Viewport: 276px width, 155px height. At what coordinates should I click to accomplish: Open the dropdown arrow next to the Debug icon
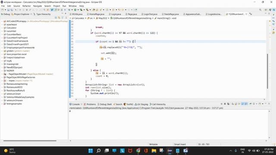(72, 10)
